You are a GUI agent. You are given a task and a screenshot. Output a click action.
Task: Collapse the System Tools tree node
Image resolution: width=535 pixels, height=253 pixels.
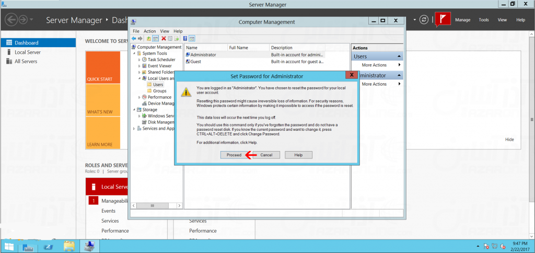134,54
